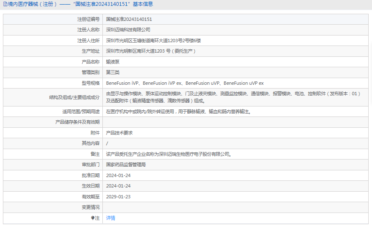The width and height of the screenshot is (372, 228).
Task: Select expiry date 2029-01-23
Action: (118, 197)
